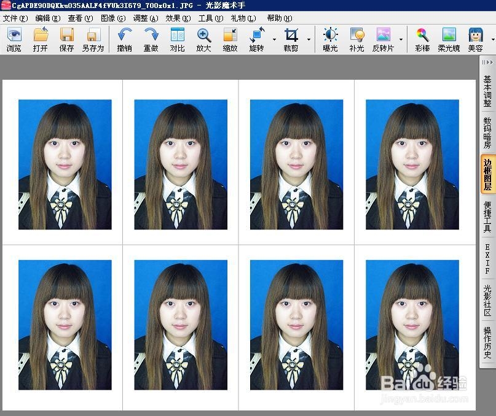Screen dimensions: 496x416
Task: Expand the 反转片 dropdown arrow
Action: coord(401,39)
